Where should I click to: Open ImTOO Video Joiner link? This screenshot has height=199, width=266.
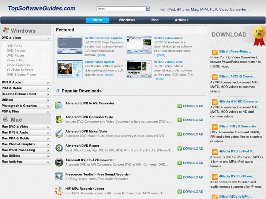click(x=168, y=38)
